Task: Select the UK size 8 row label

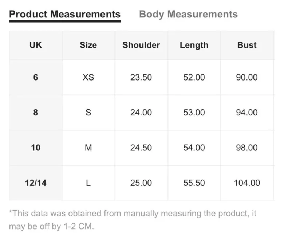Action: pyautogui.click(x=36, y=113)
